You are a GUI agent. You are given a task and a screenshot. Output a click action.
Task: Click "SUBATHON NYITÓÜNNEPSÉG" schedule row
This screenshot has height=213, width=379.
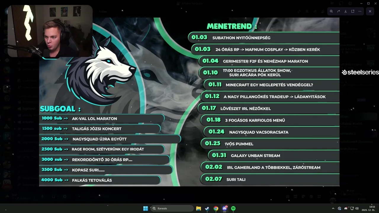(264, 38)
